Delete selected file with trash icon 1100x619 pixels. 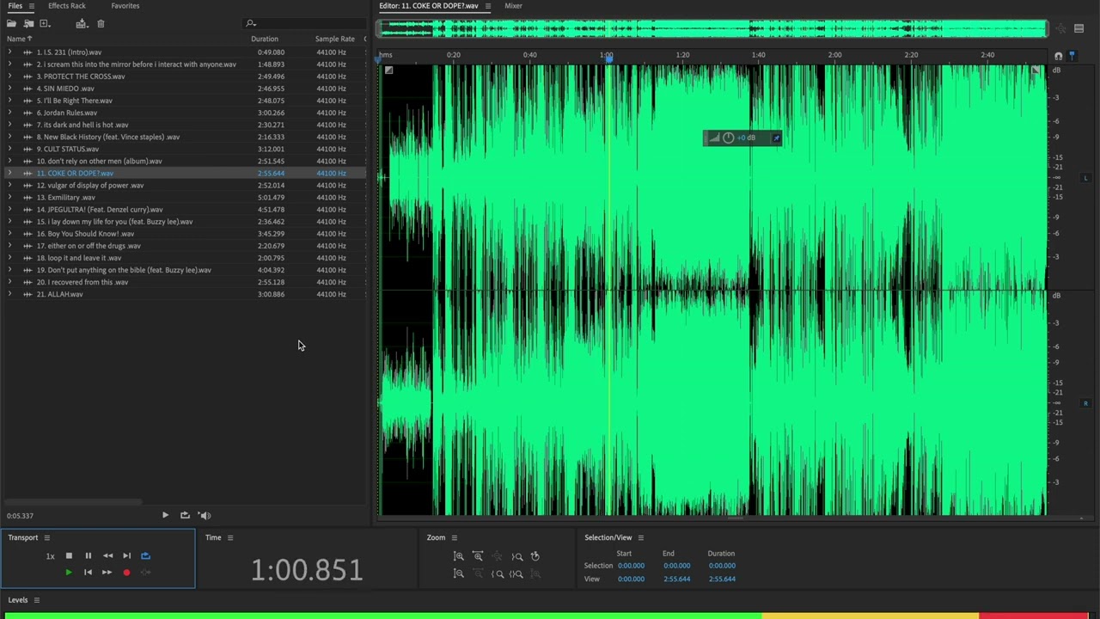pos(101,24)
